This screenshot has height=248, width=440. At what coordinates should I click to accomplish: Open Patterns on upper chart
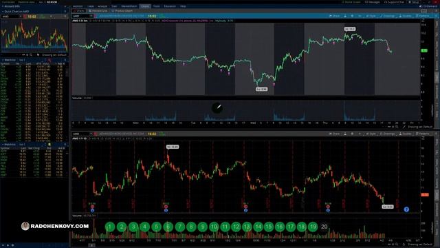pyautogui.click(x=423, y=16)
